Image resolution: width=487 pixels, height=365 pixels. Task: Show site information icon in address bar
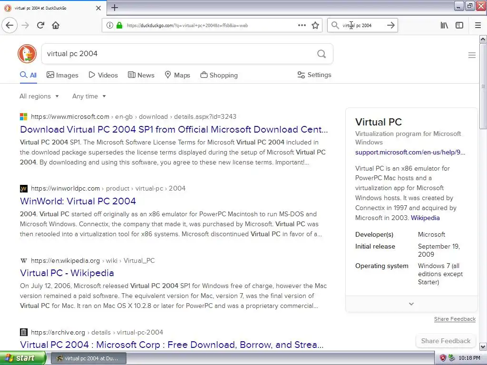coord(110,25)
